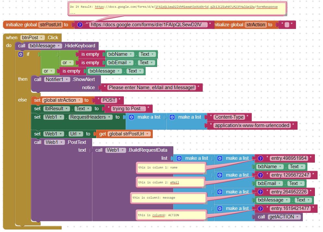Open txbMessage dropdown in HideKeyboard call
The image size is (323, 232).
click(45, 46)
